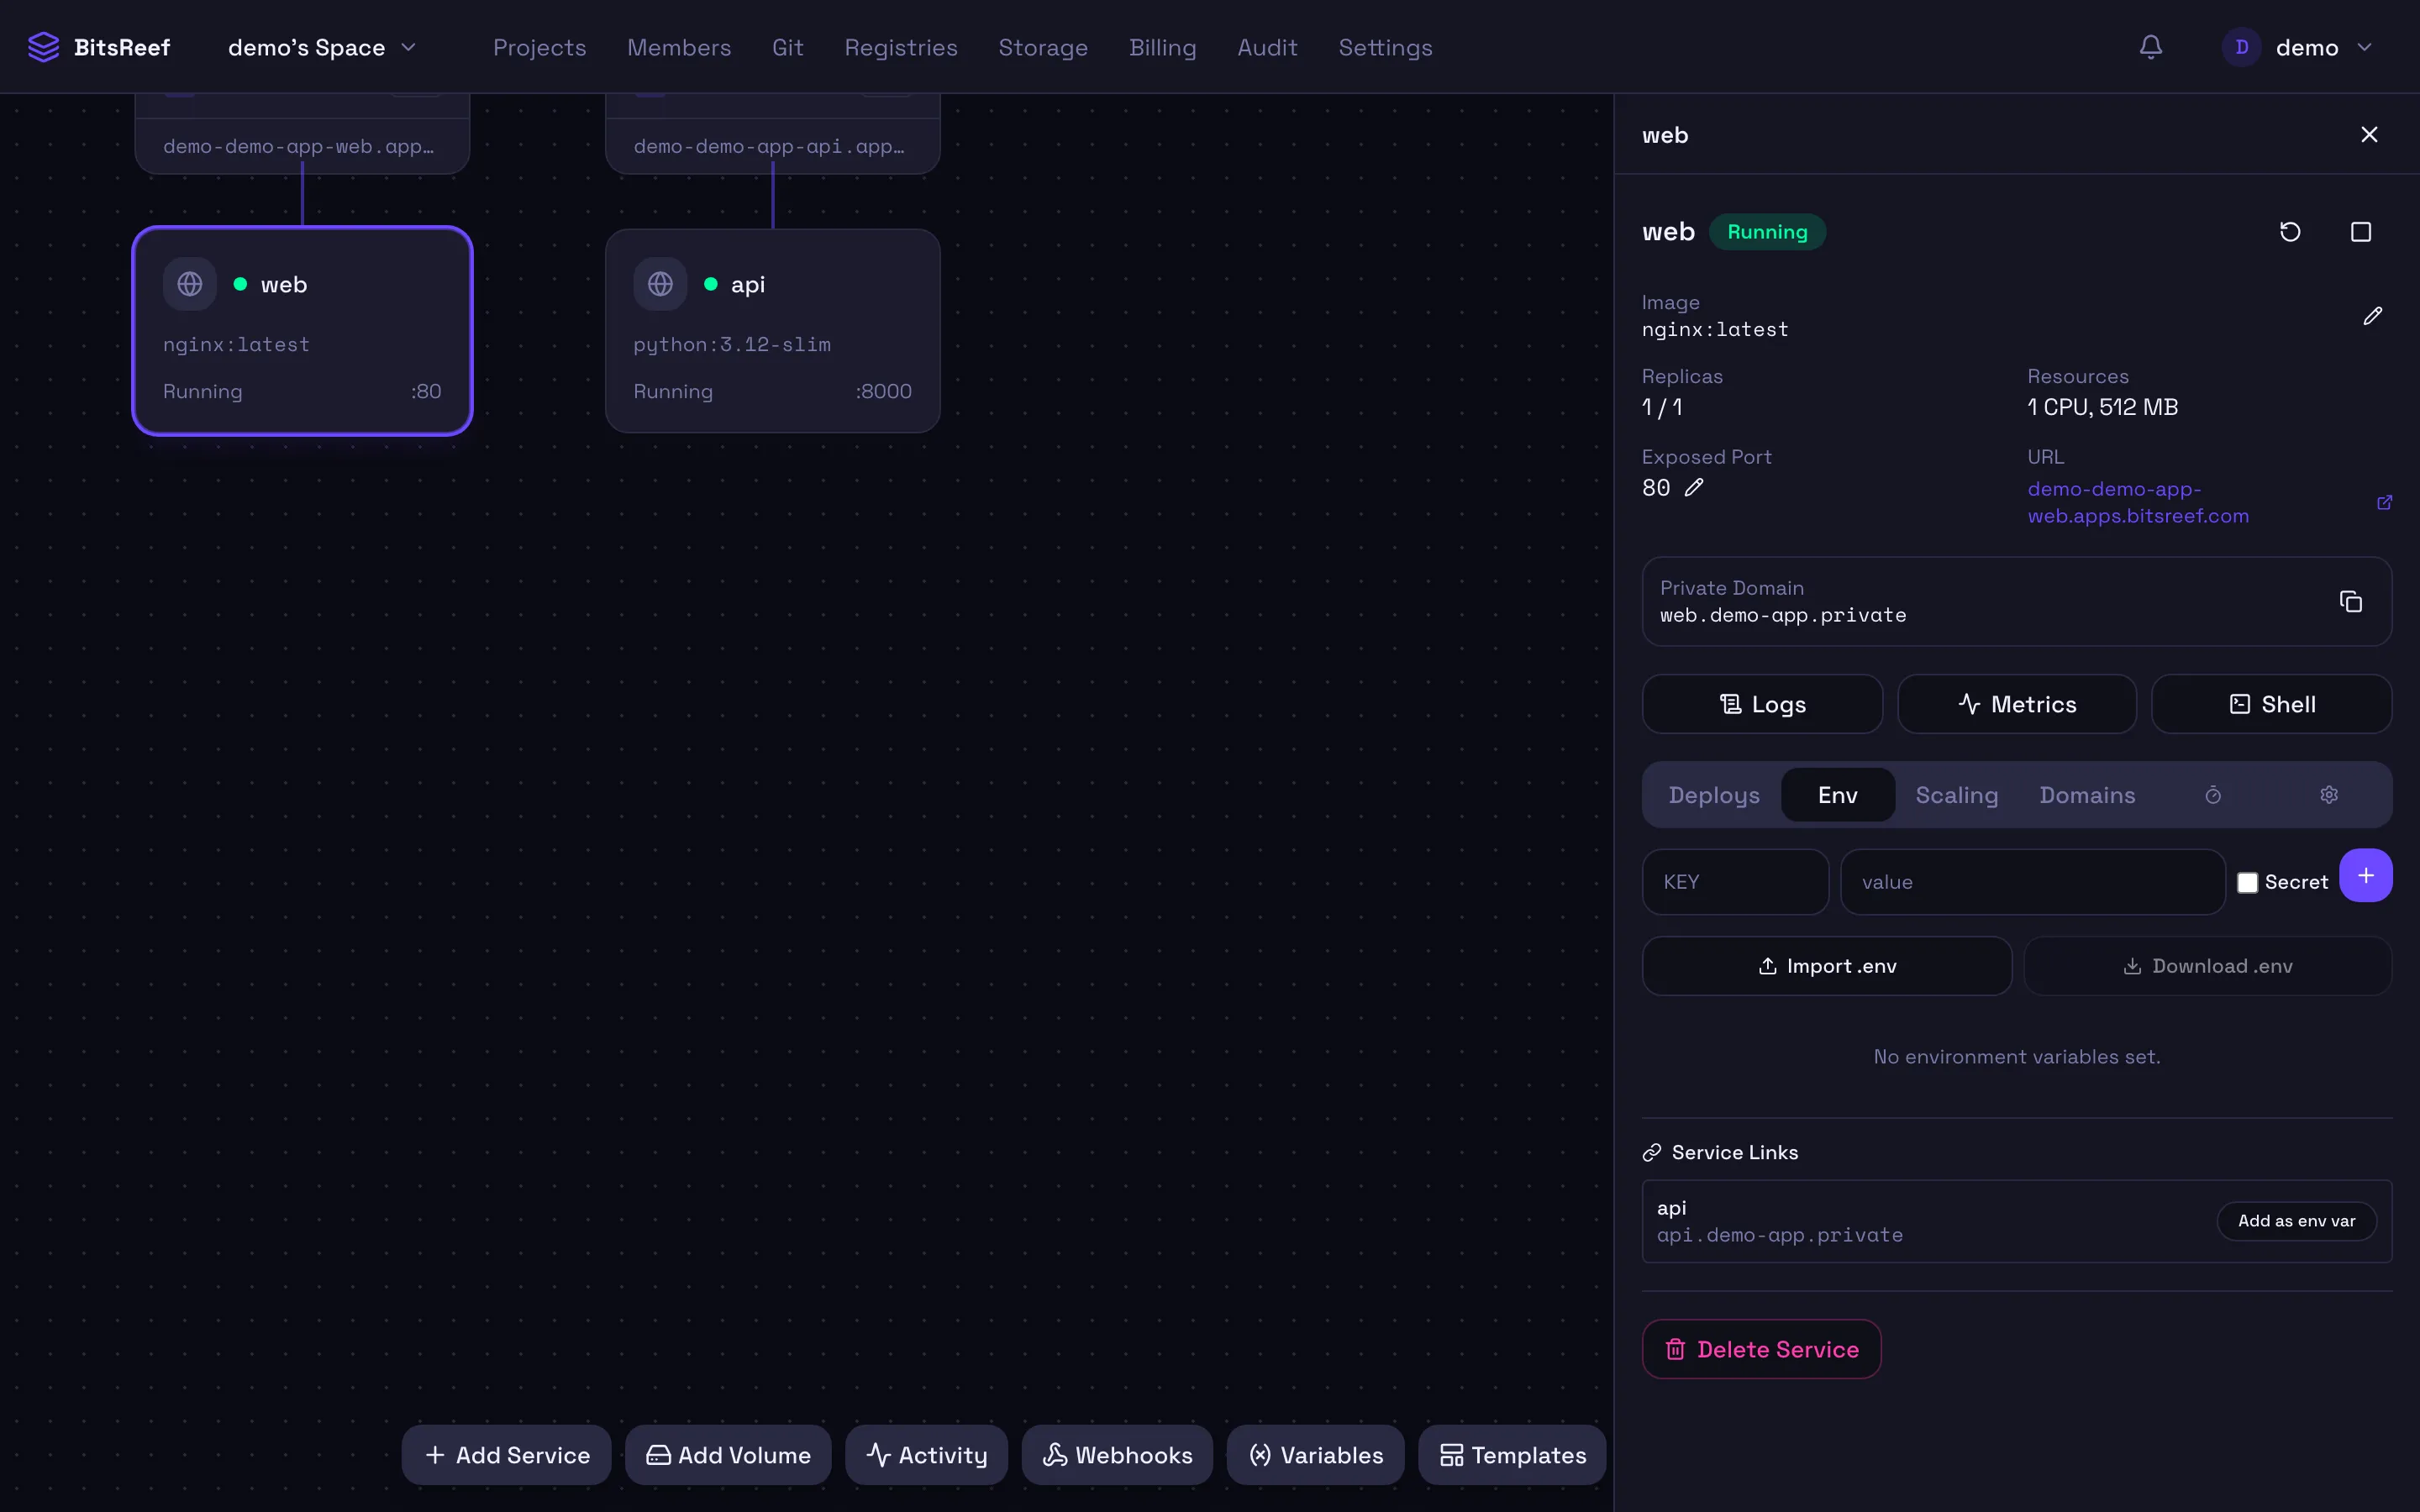Image resolution: width=2420 pixels, height=1512 pixels.
Task: Click the 1 CPU, 512 MB resources value
Action: point(2102,407)
